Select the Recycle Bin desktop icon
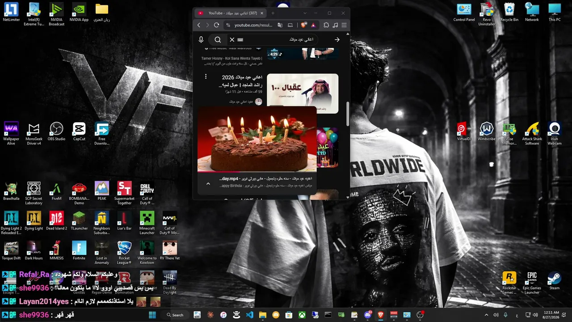This screenshot has width=572, height=322. 509,13
